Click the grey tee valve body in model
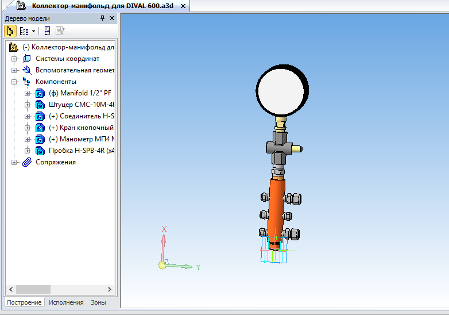 [279, 148]
